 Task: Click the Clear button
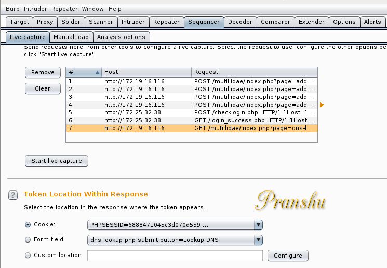[43, 88]
